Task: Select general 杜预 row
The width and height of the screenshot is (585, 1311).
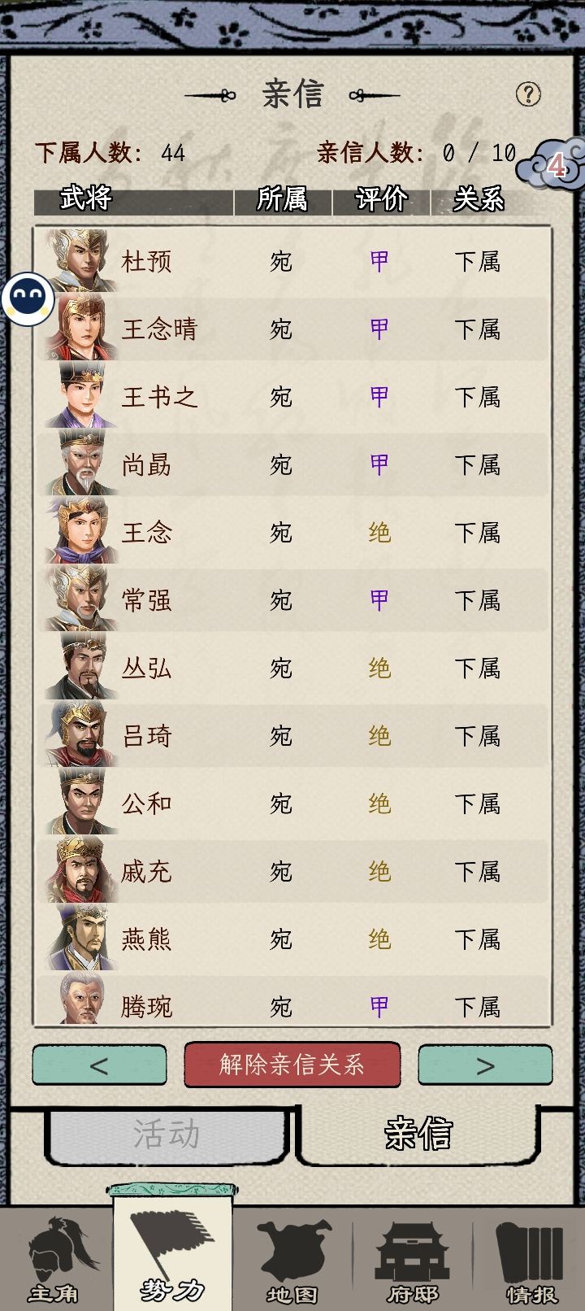Action: [x=292, y=261]
